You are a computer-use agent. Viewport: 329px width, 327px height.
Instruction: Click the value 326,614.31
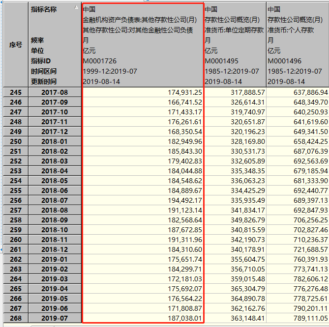click(x=248, y=102)
